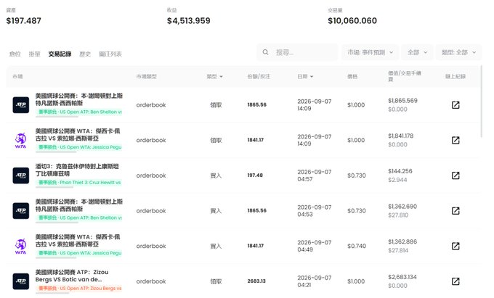The image size is (494, 298).
Task: Click the 搜尋 search input field
Action: tap(297, 52)
